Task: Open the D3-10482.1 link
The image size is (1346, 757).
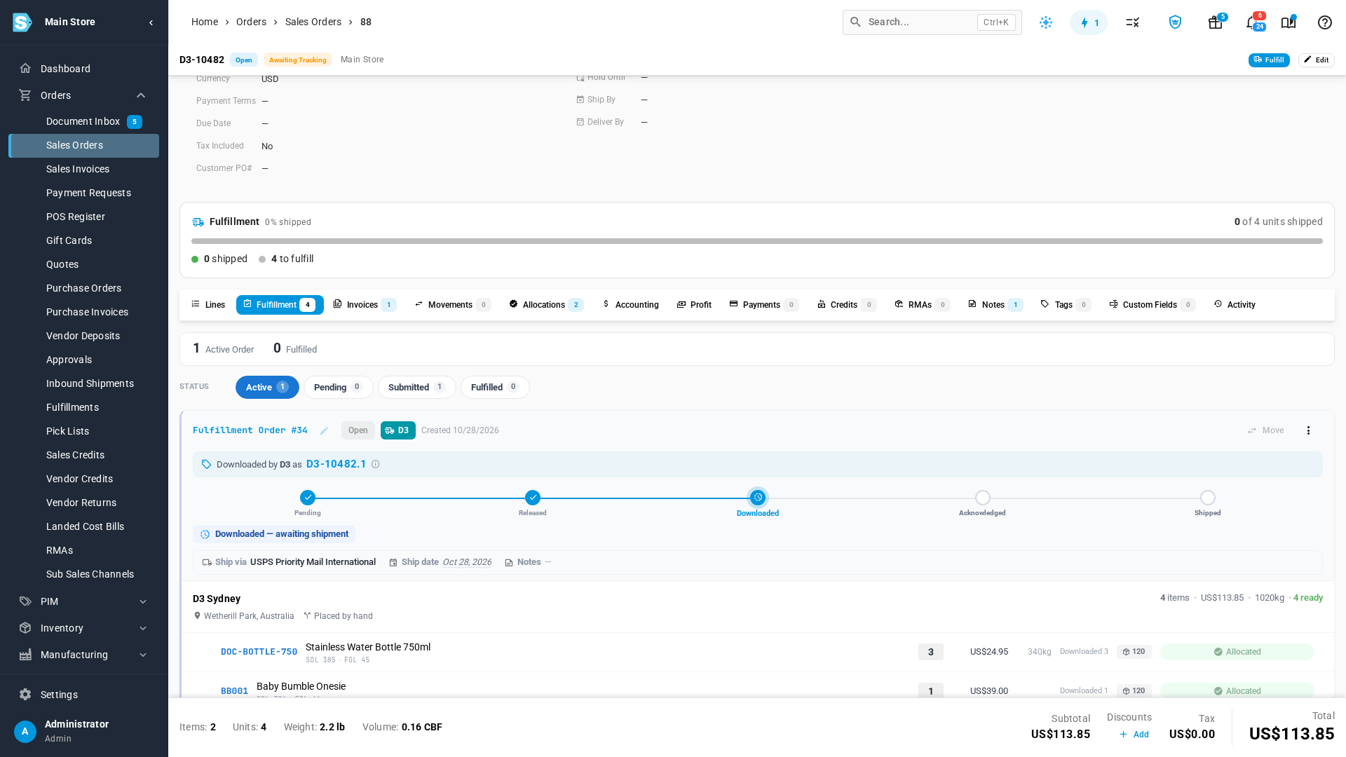Action: click(336, 464)
